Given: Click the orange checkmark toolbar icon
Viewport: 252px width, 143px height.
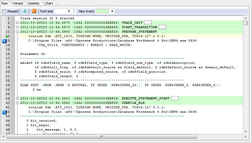Looking at the screenshot, I should pyautogui.click(x=34, y=11).
